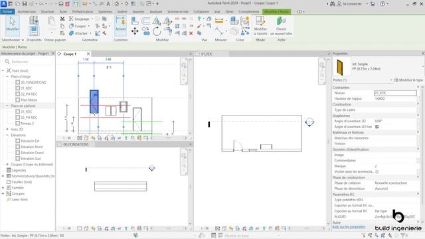Open the Aide sur les propriétés link

(x=349, y=226)
